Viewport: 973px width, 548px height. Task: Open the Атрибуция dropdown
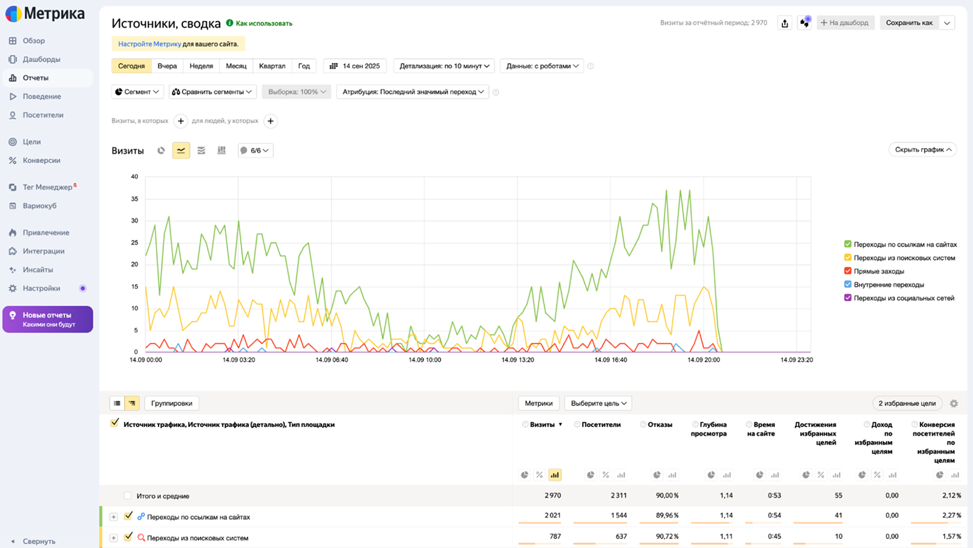click(x=413, y=92)
